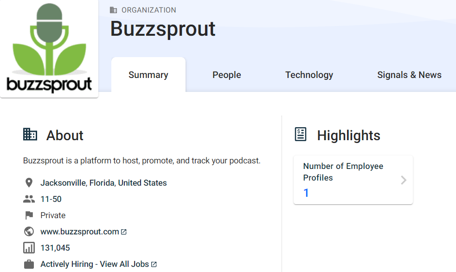Screen dimensions: 456x272
Task: Expand Number of Employee Profiles chevron
Action: [404, 180]
